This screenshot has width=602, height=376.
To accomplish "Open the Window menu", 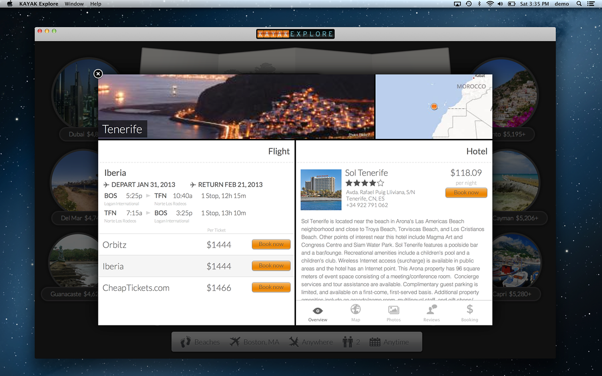I will click(x=74, y=4).
